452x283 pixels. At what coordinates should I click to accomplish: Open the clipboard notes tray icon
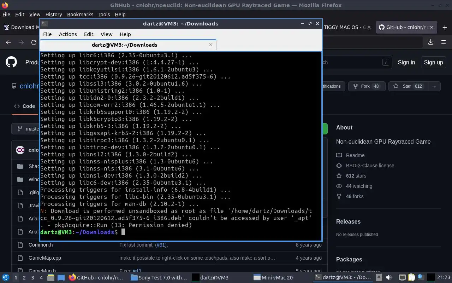[x=411, y=278]
